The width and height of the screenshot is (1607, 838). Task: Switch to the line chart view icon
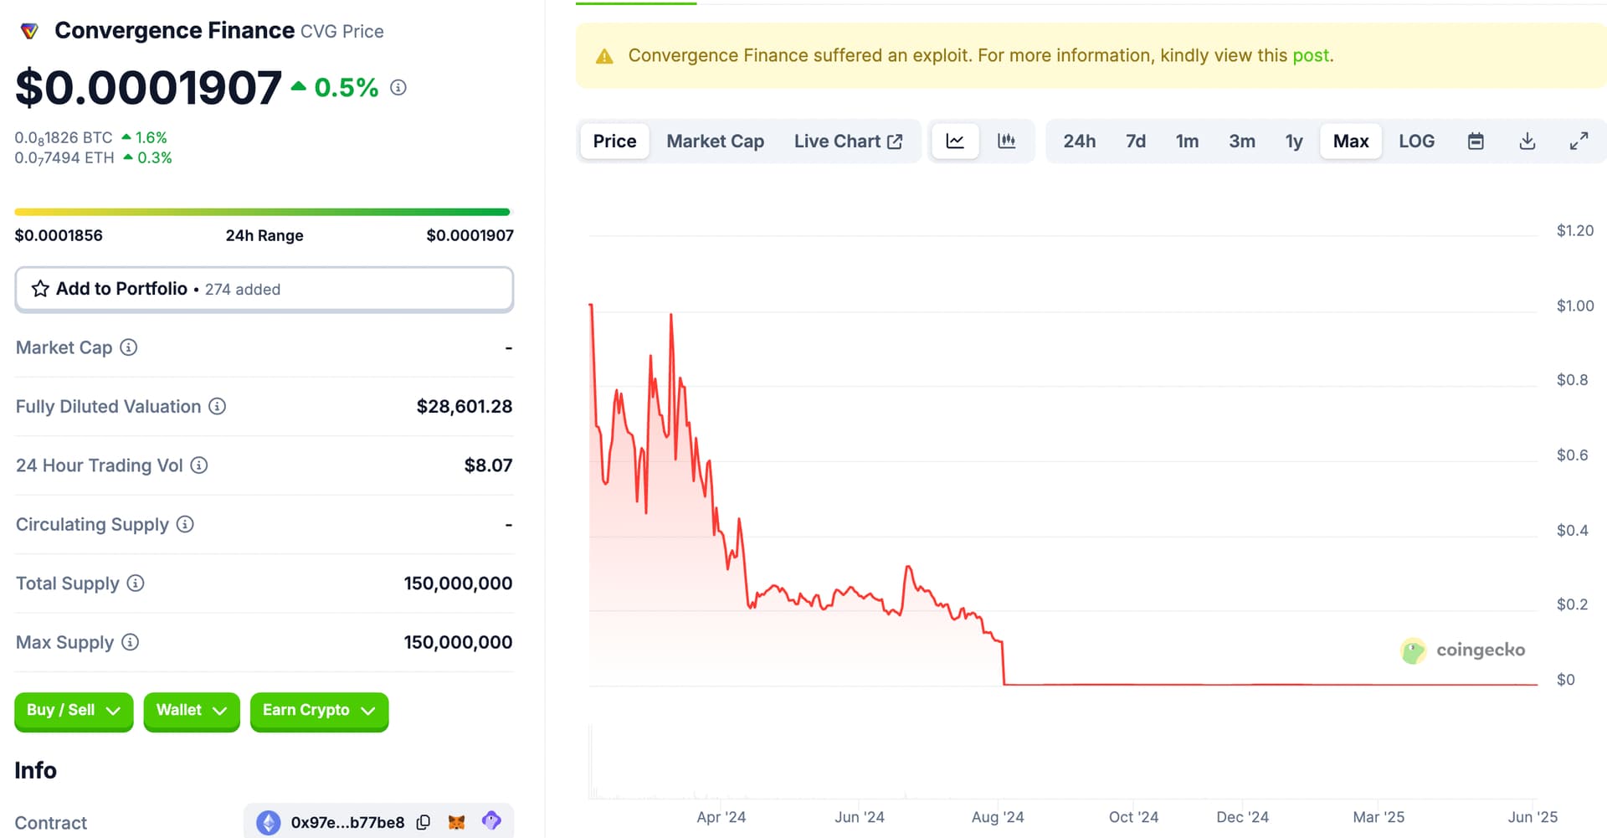(955, 141)
